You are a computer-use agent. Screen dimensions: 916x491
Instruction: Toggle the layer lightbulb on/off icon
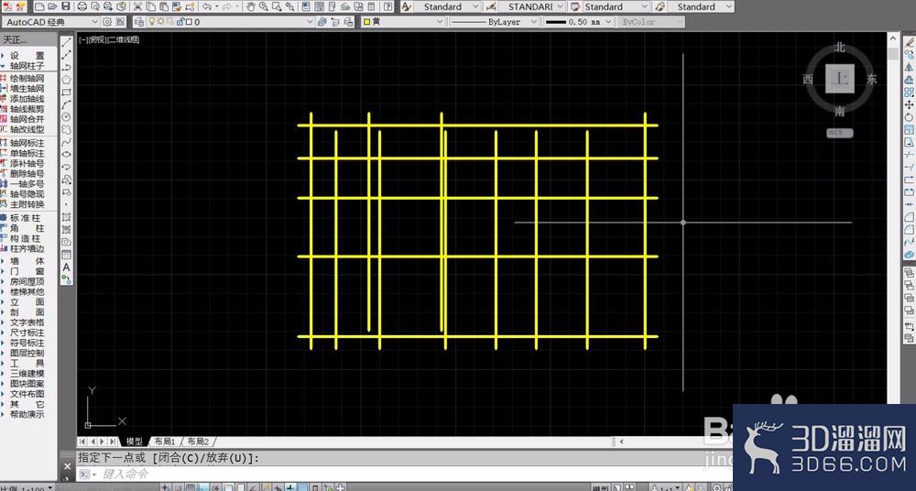(x=151, y=22)
